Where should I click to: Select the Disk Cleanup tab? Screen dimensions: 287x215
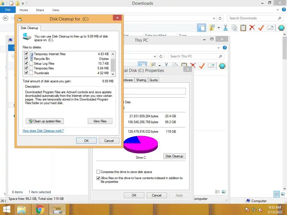click(29, 28)
